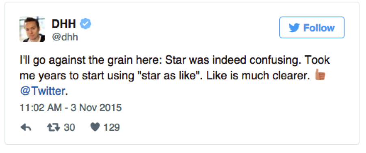
Task: Open the @Twitter mention link
Action: (42, 91)
